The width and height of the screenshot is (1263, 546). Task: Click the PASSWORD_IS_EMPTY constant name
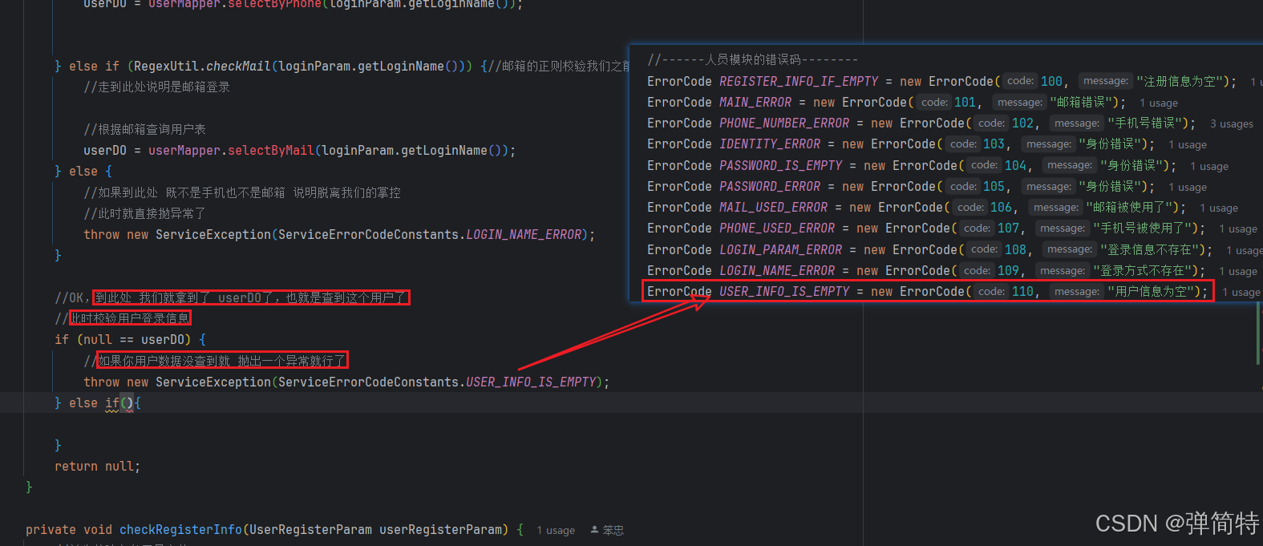[x=781, y=165]
